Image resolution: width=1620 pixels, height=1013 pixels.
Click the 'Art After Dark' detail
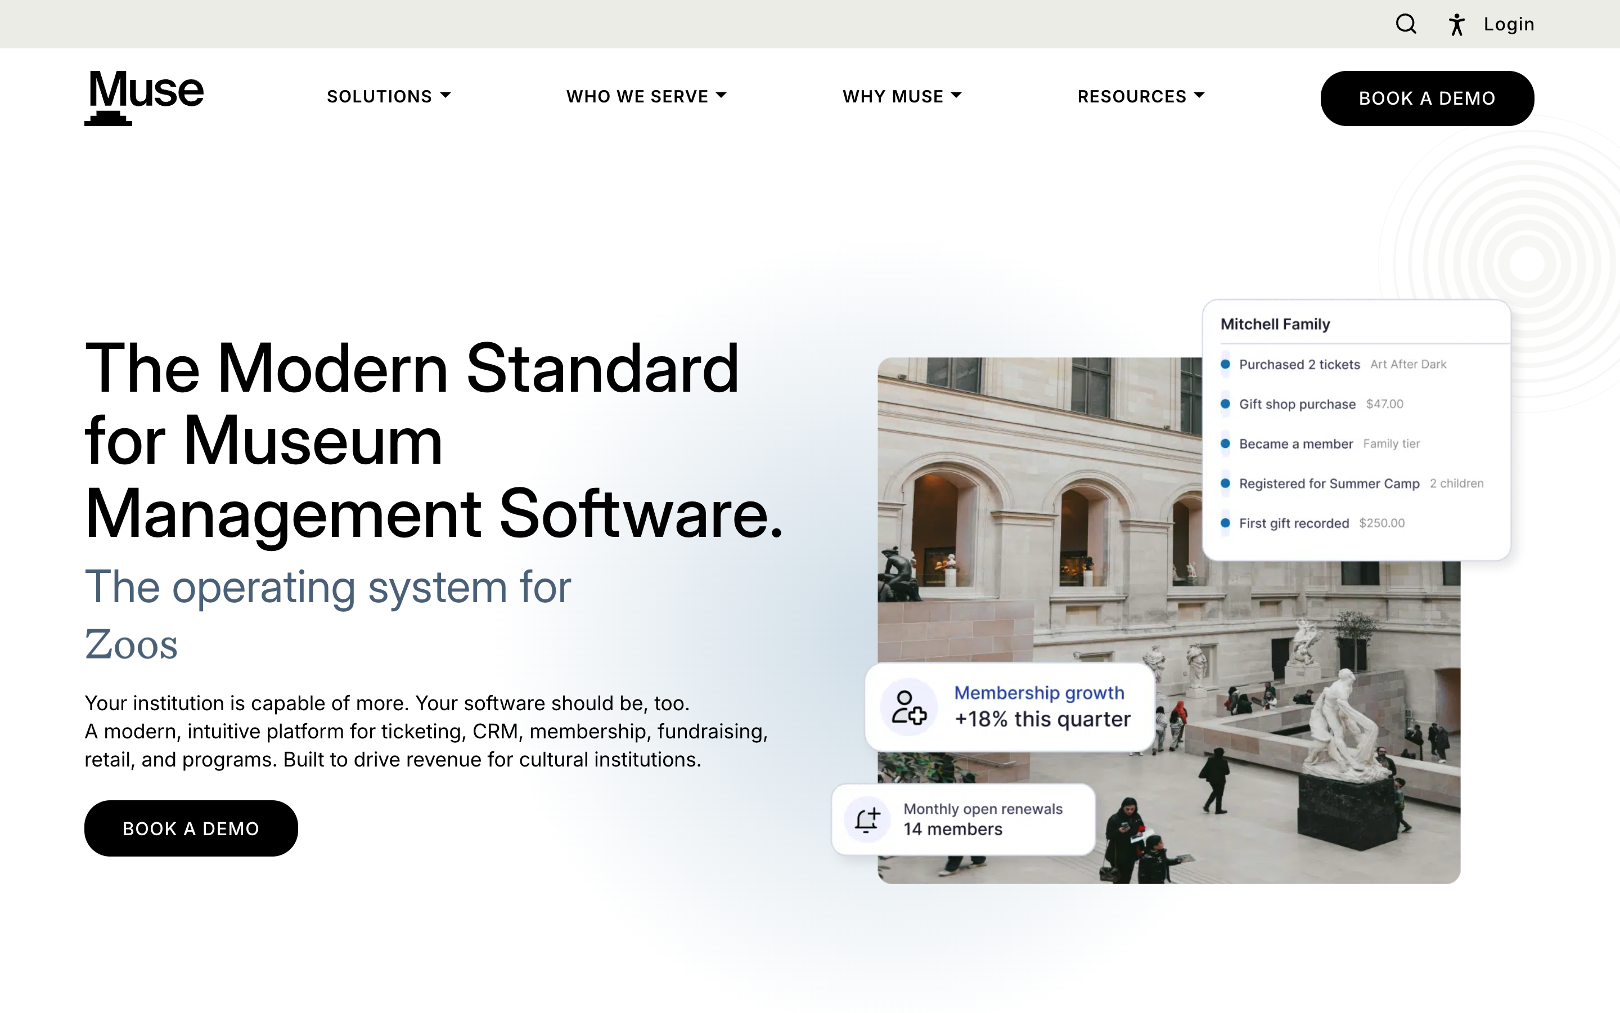point(1408,365)
